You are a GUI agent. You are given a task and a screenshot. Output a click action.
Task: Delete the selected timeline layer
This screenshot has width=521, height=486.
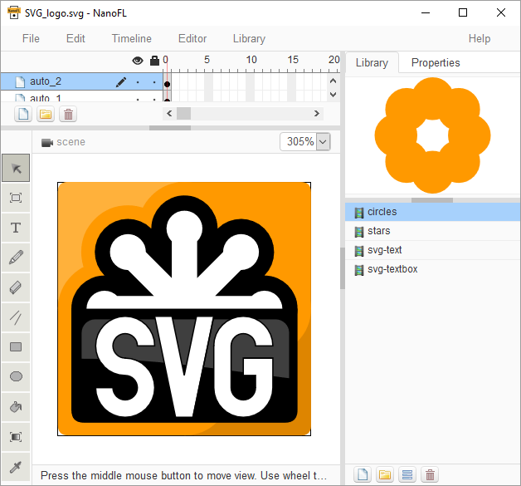click(68, 114)
